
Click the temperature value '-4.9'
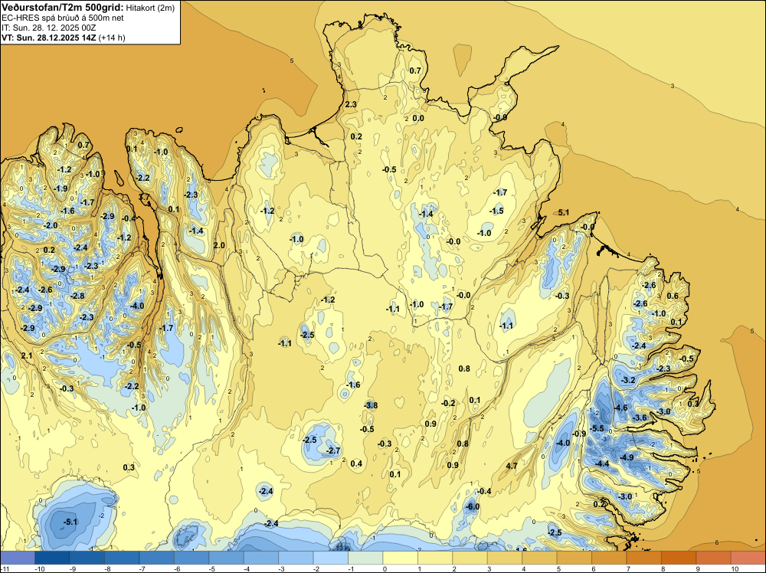[x=627, y=457]
